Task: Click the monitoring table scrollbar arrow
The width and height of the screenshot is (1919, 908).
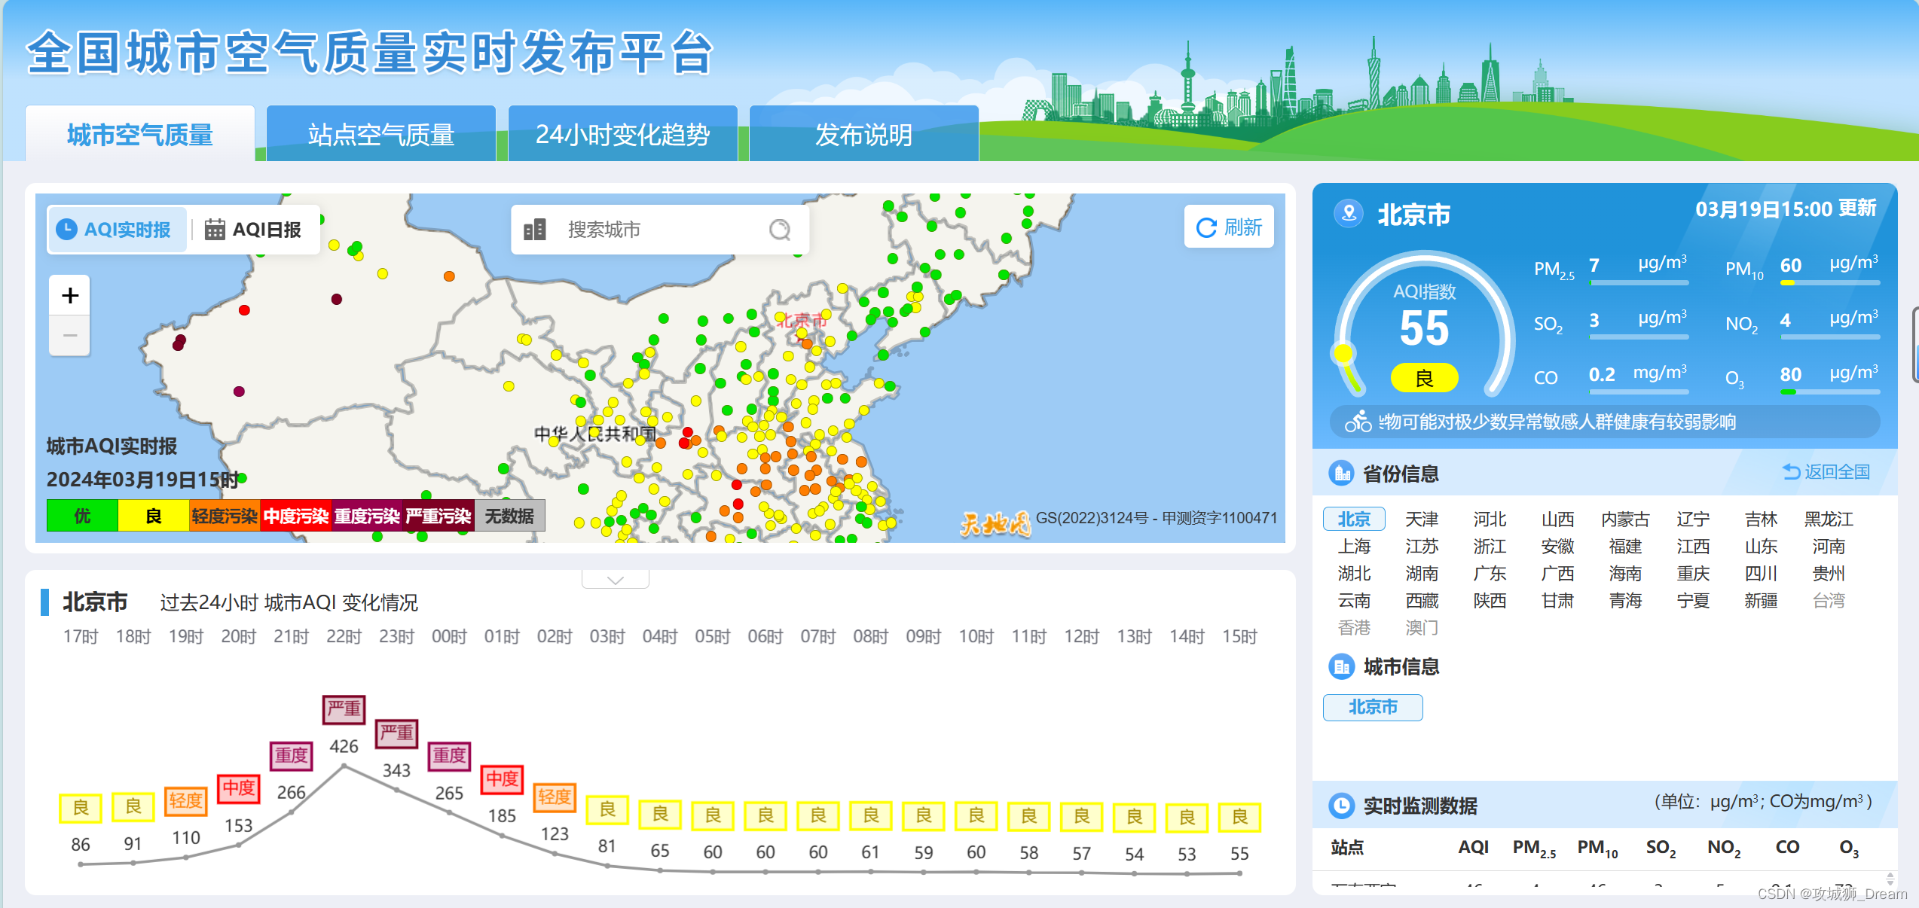Action: (x=1890, y=878)
